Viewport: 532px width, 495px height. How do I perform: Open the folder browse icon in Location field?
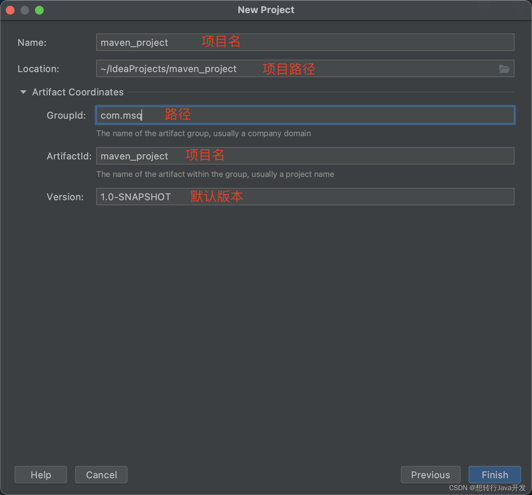click(x=504, y=69)
